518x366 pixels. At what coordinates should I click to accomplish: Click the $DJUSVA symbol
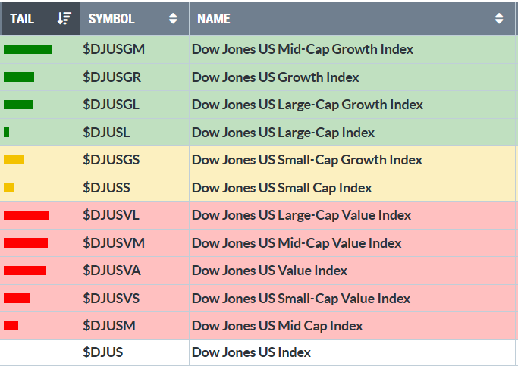(111, 271)
